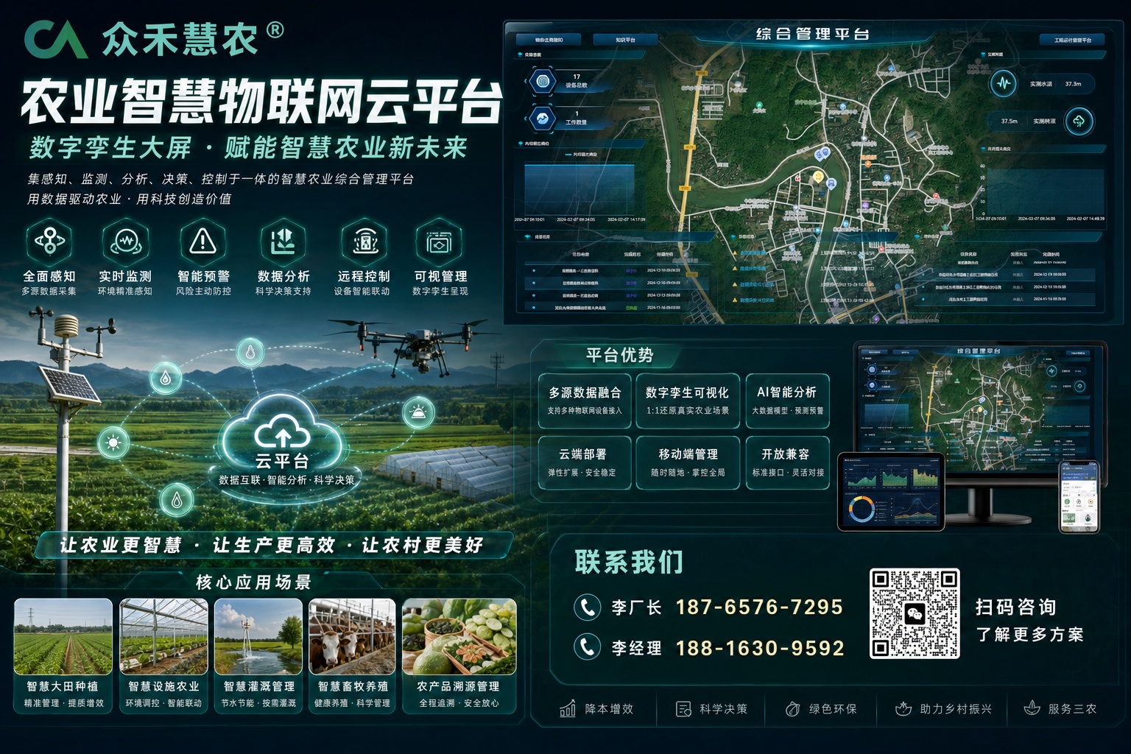Select the 实时监测 monitoring icon

125,241
